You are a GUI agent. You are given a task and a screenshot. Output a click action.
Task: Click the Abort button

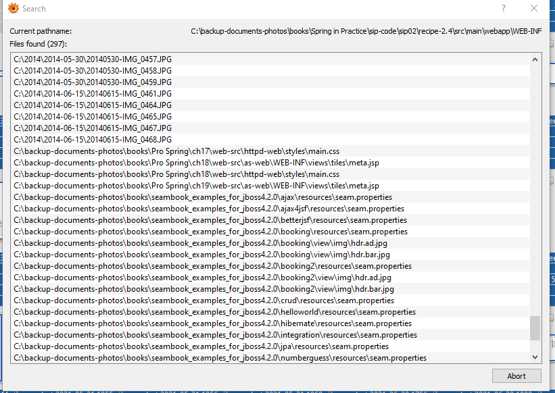pos(516,376)
